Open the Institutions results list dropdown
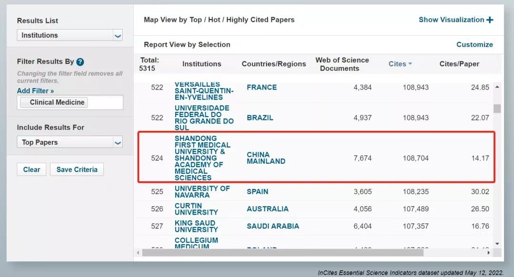Viewport: 514px width, 277px height. (x=69, y=35)
